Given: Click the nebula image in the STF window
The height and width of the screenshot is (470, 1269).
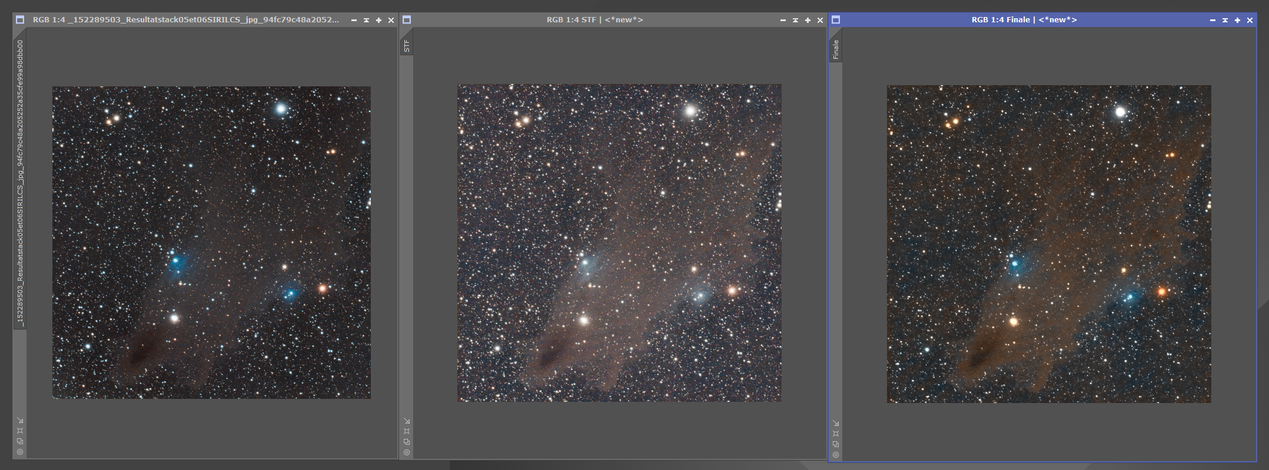Looking at the screenshot, I should [x=619, y=243].
